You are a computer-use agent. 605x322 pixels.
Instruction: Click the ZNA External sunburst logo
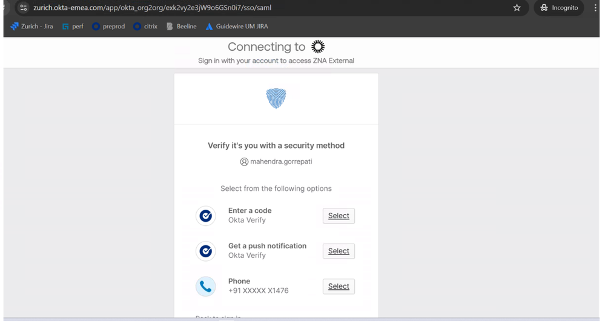pos(318,47)
